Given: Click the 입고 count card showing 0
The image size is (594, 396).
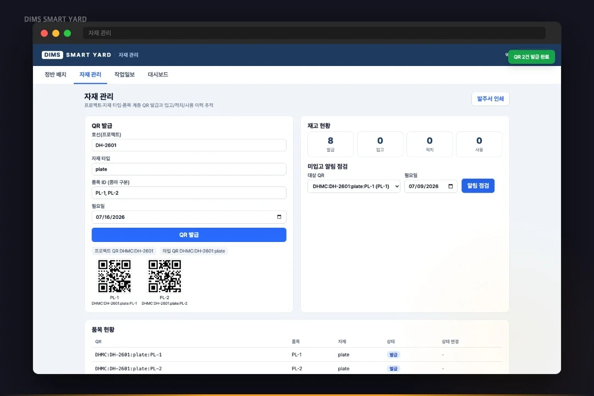Looking at the screenshot, I should [x=380, y=144].
